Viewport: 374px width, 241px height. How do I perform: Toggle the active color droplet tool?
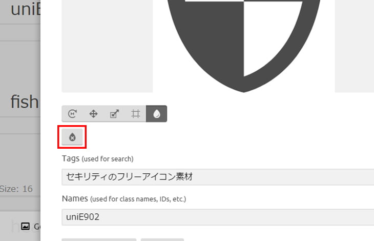click(156, 114)
